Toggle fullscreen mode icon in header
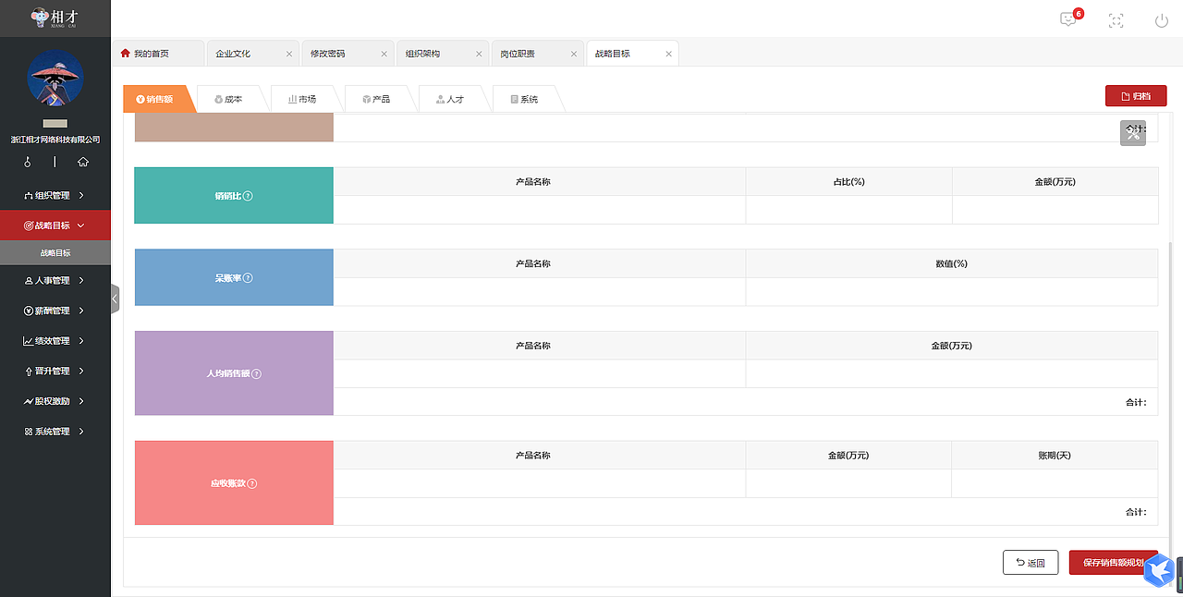 [x=1116, y=20]
